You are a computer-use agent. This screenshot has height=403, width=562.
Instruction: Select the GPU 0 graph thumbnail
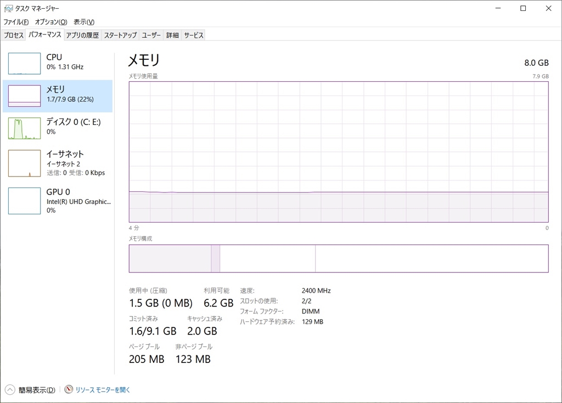coord(24,201)
